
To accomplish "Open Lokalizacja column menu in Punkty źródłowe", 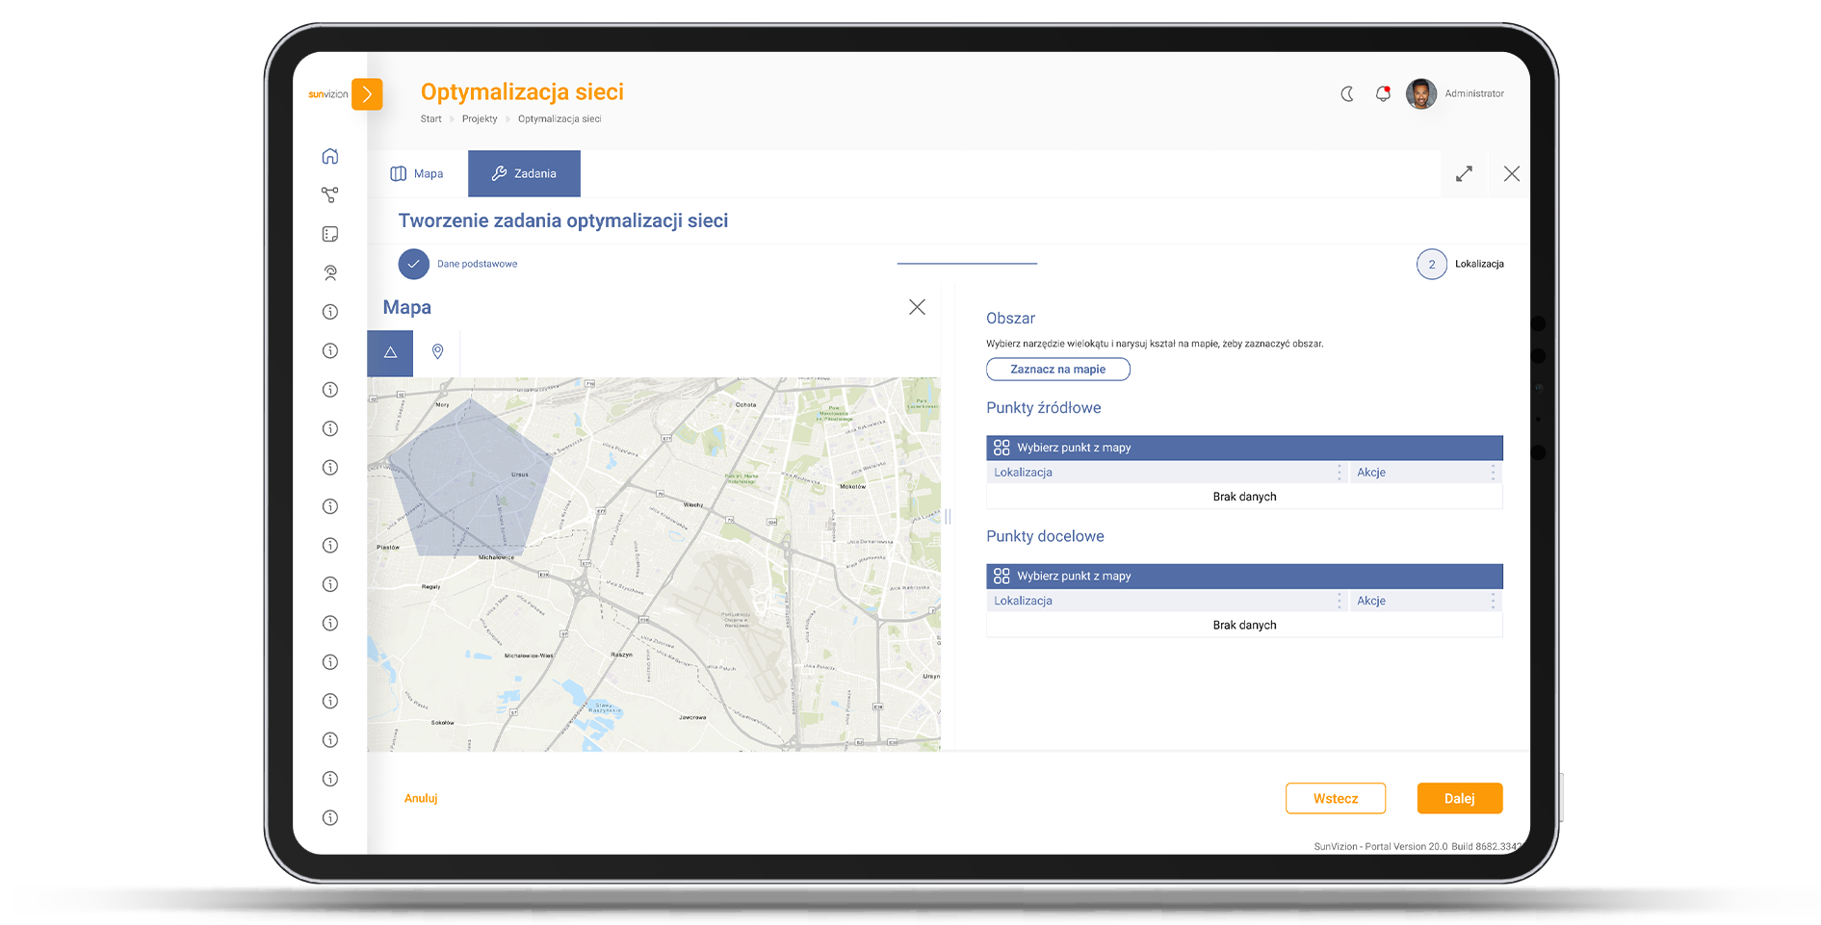I will coord(1339,473).
